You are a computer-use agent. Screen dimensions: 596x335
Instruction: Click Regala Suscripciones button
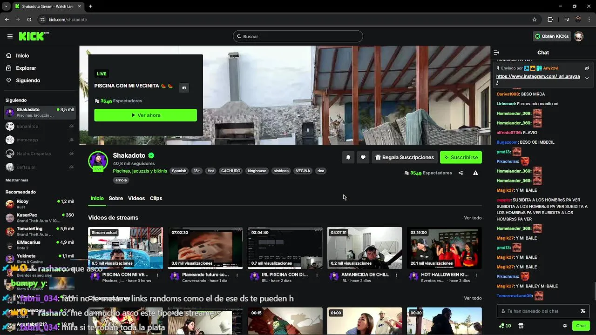click(x=405, y=157)
